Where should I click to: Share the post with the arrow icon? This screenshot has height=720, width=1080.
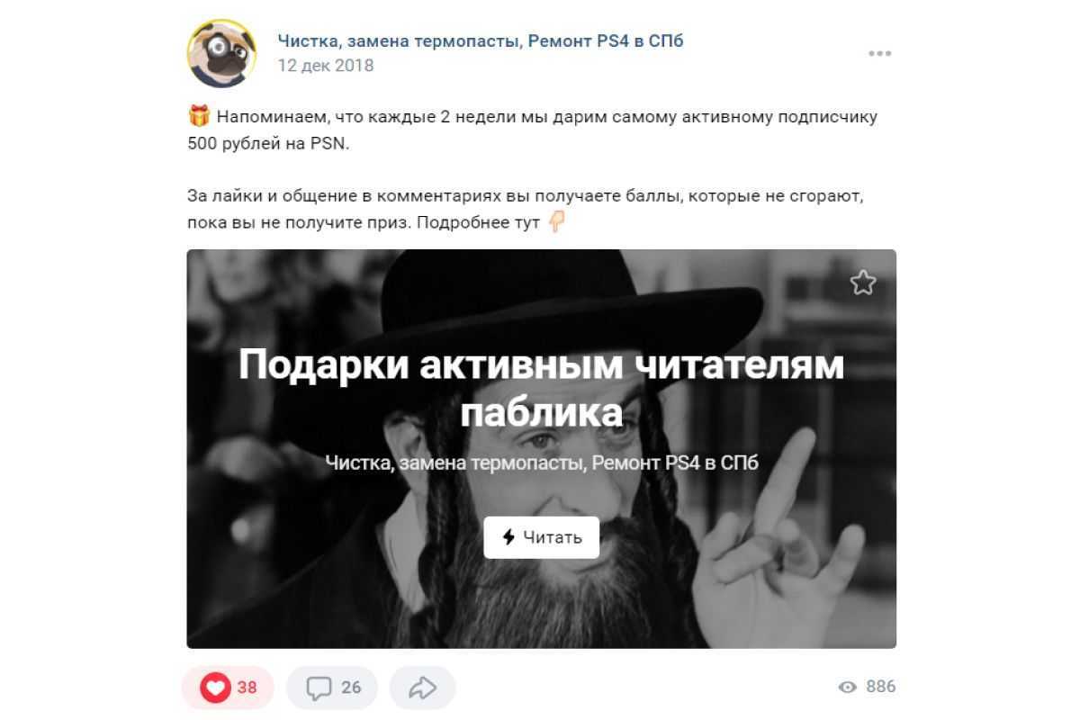(422, 688)
